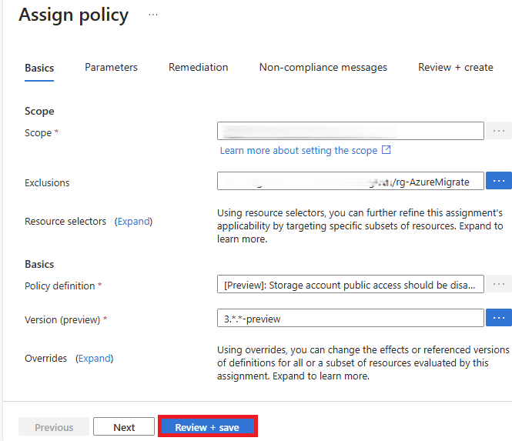Image resolution: width=512 pixels, height=441 pixels.
Task: Open the Exclusions picker ellipsis button
Action: [499, 181]
